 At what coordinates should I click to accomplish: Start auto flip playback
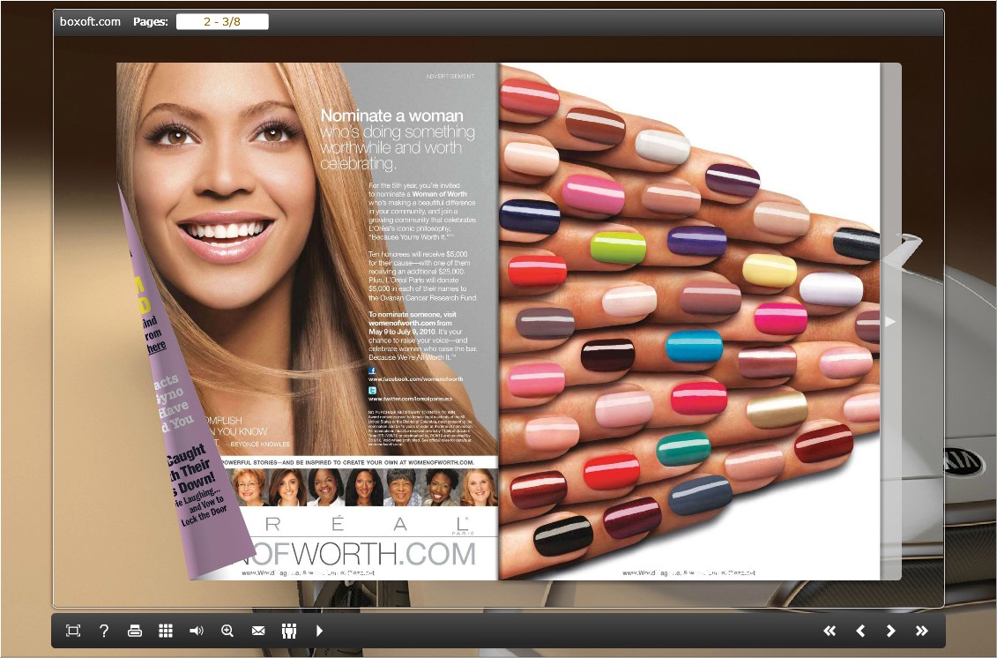click(x=319, y=631)
